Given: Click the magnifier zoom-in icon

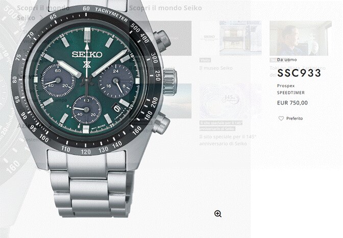Looking at the screenshot, I should [218, 214].
